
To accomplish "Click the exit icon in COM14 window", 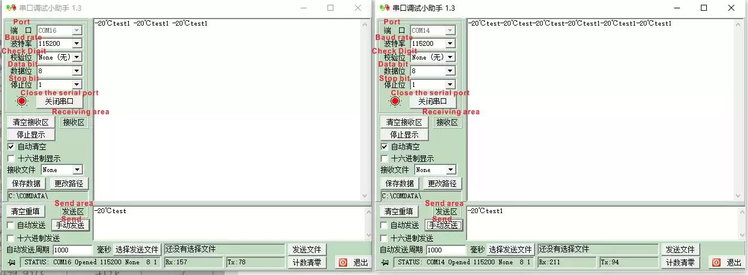I will [716, 262].
